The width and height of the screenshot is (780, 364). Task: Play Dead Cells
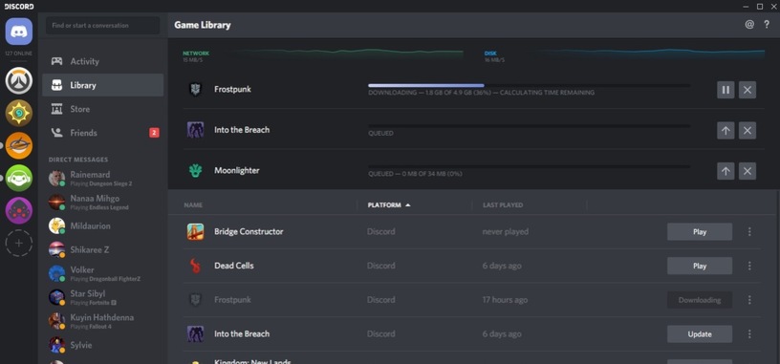(x=700, y=266)
